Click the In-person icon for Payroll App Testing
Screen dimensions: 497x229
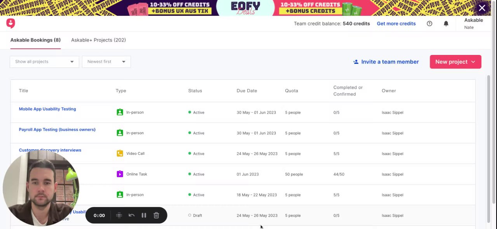pyautogui.click(x=120, y=133)
